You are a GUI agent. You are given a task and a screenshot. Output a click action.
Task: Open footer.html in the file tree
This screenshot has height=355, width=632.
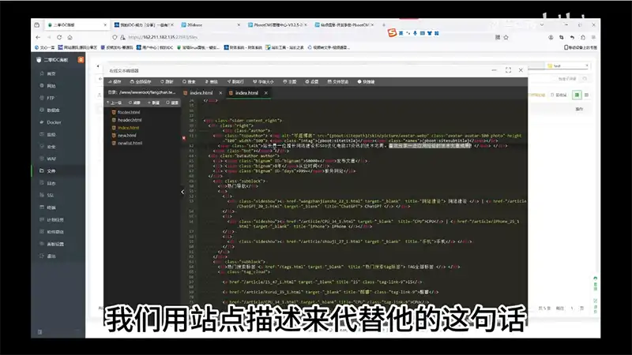point(129,111)
